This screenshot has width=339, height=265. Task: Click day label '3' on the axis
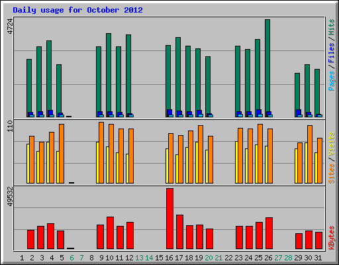[x=42, y=258]
